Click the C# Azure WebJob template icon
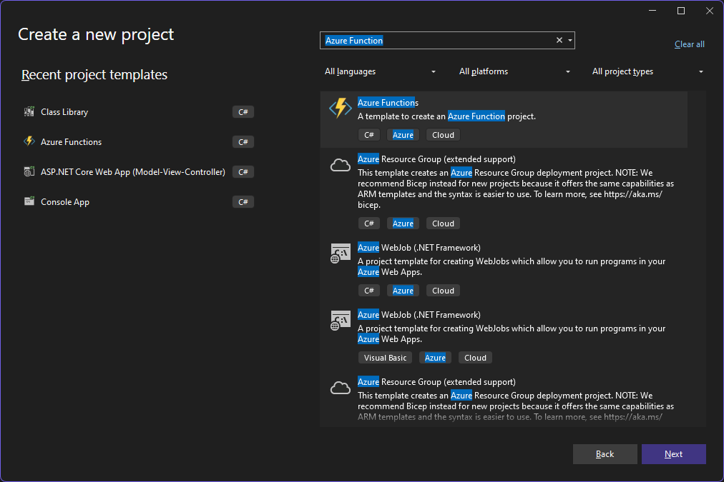 pyautogui.click(x=340, y=253)
